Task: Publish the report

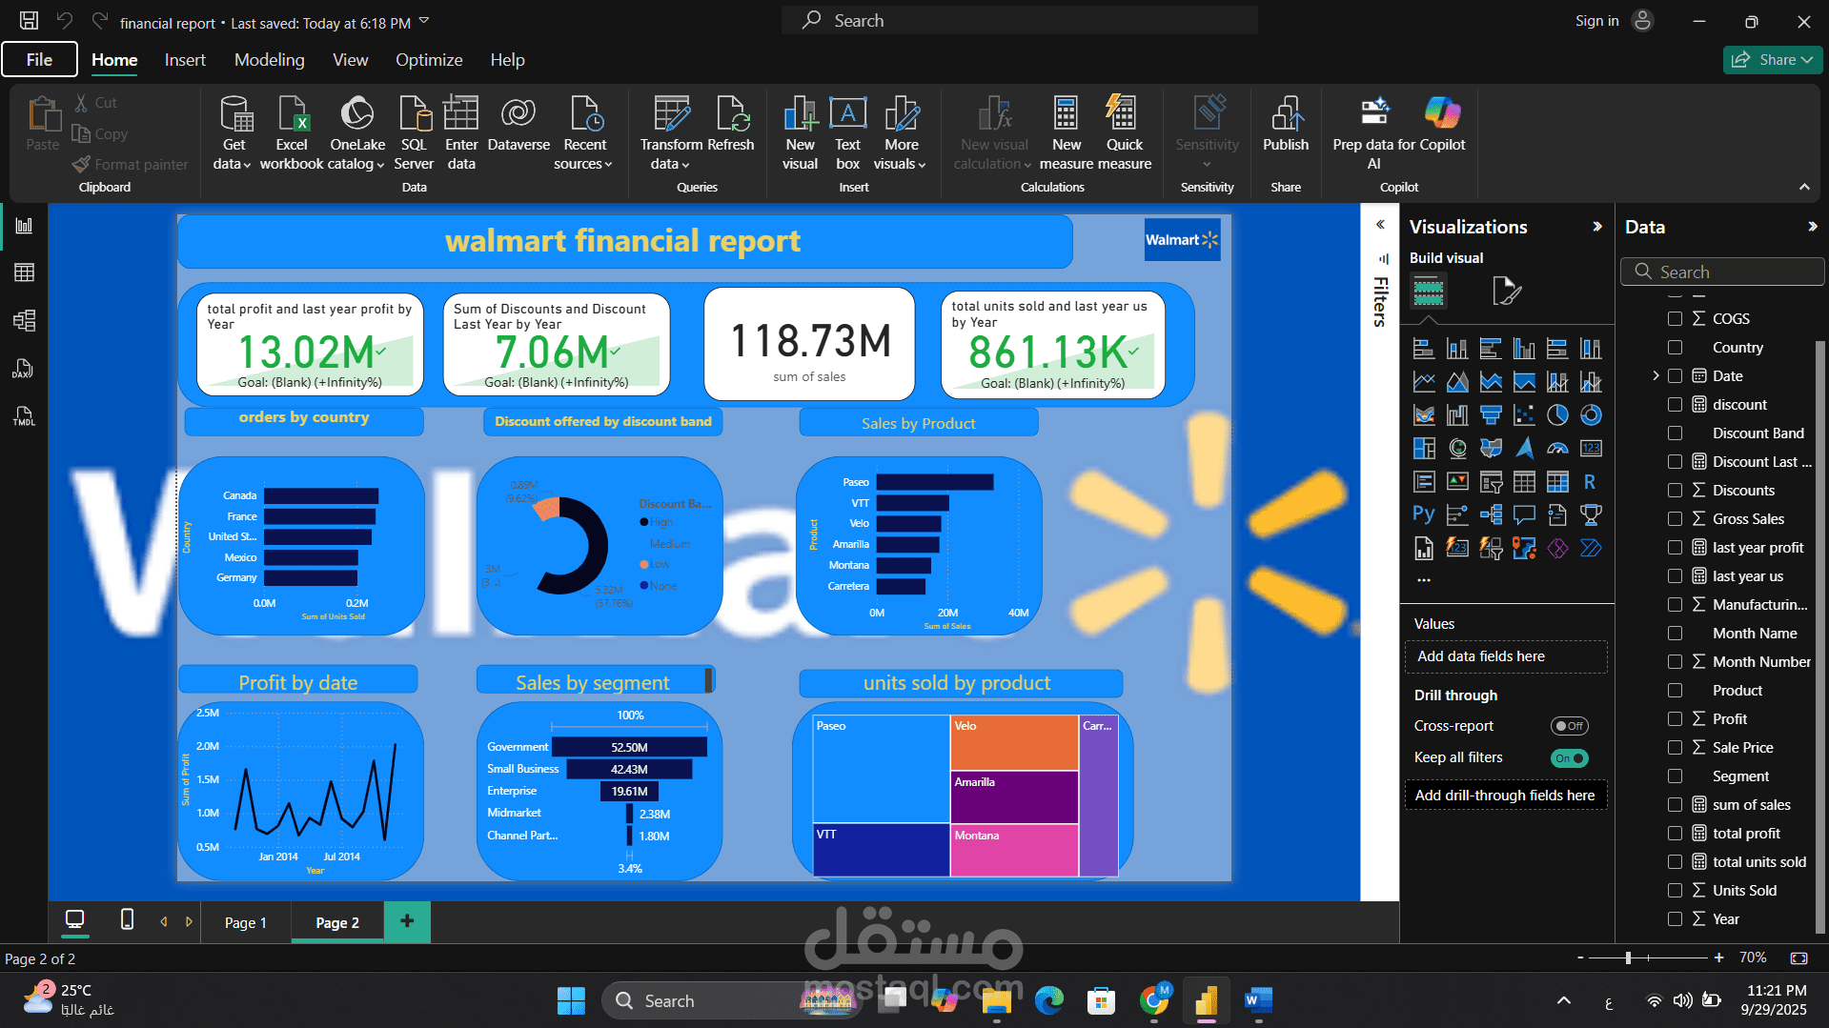Action: tap(1286, 124)
